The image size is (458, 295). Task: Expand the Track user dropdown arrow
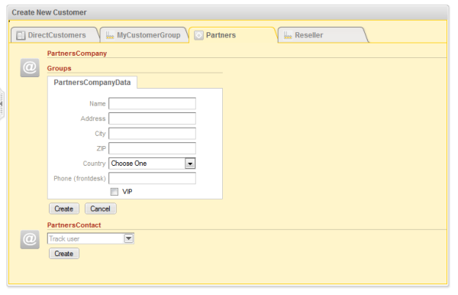128,238
